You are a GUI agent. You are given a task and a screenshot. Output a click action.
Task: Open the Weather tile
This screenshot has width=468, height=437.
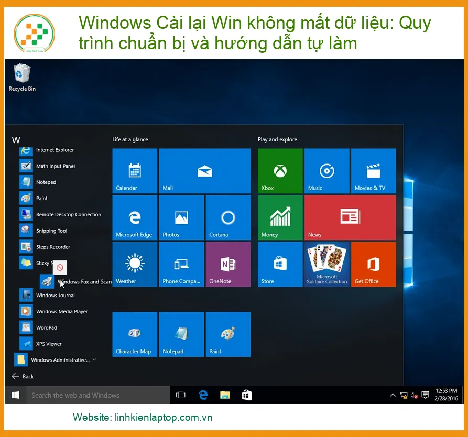point(135,264)
